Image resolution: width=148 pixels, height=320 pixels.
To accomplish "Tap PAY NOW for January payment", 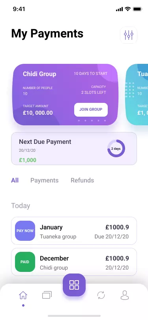I will click(25, 231).
